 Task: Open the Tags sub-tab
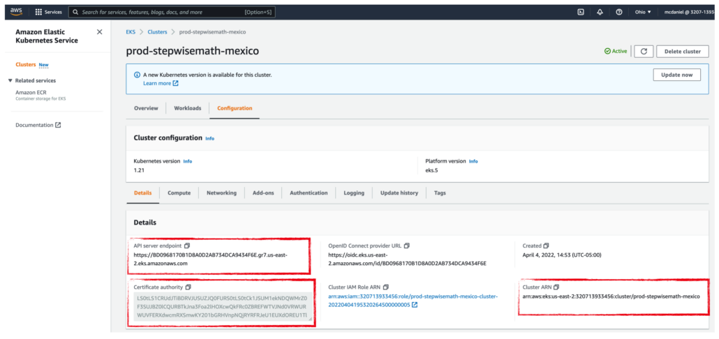tap(440, 193)
